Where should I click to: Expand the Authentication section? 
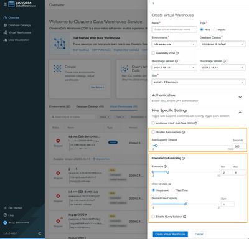click(240, 97)
